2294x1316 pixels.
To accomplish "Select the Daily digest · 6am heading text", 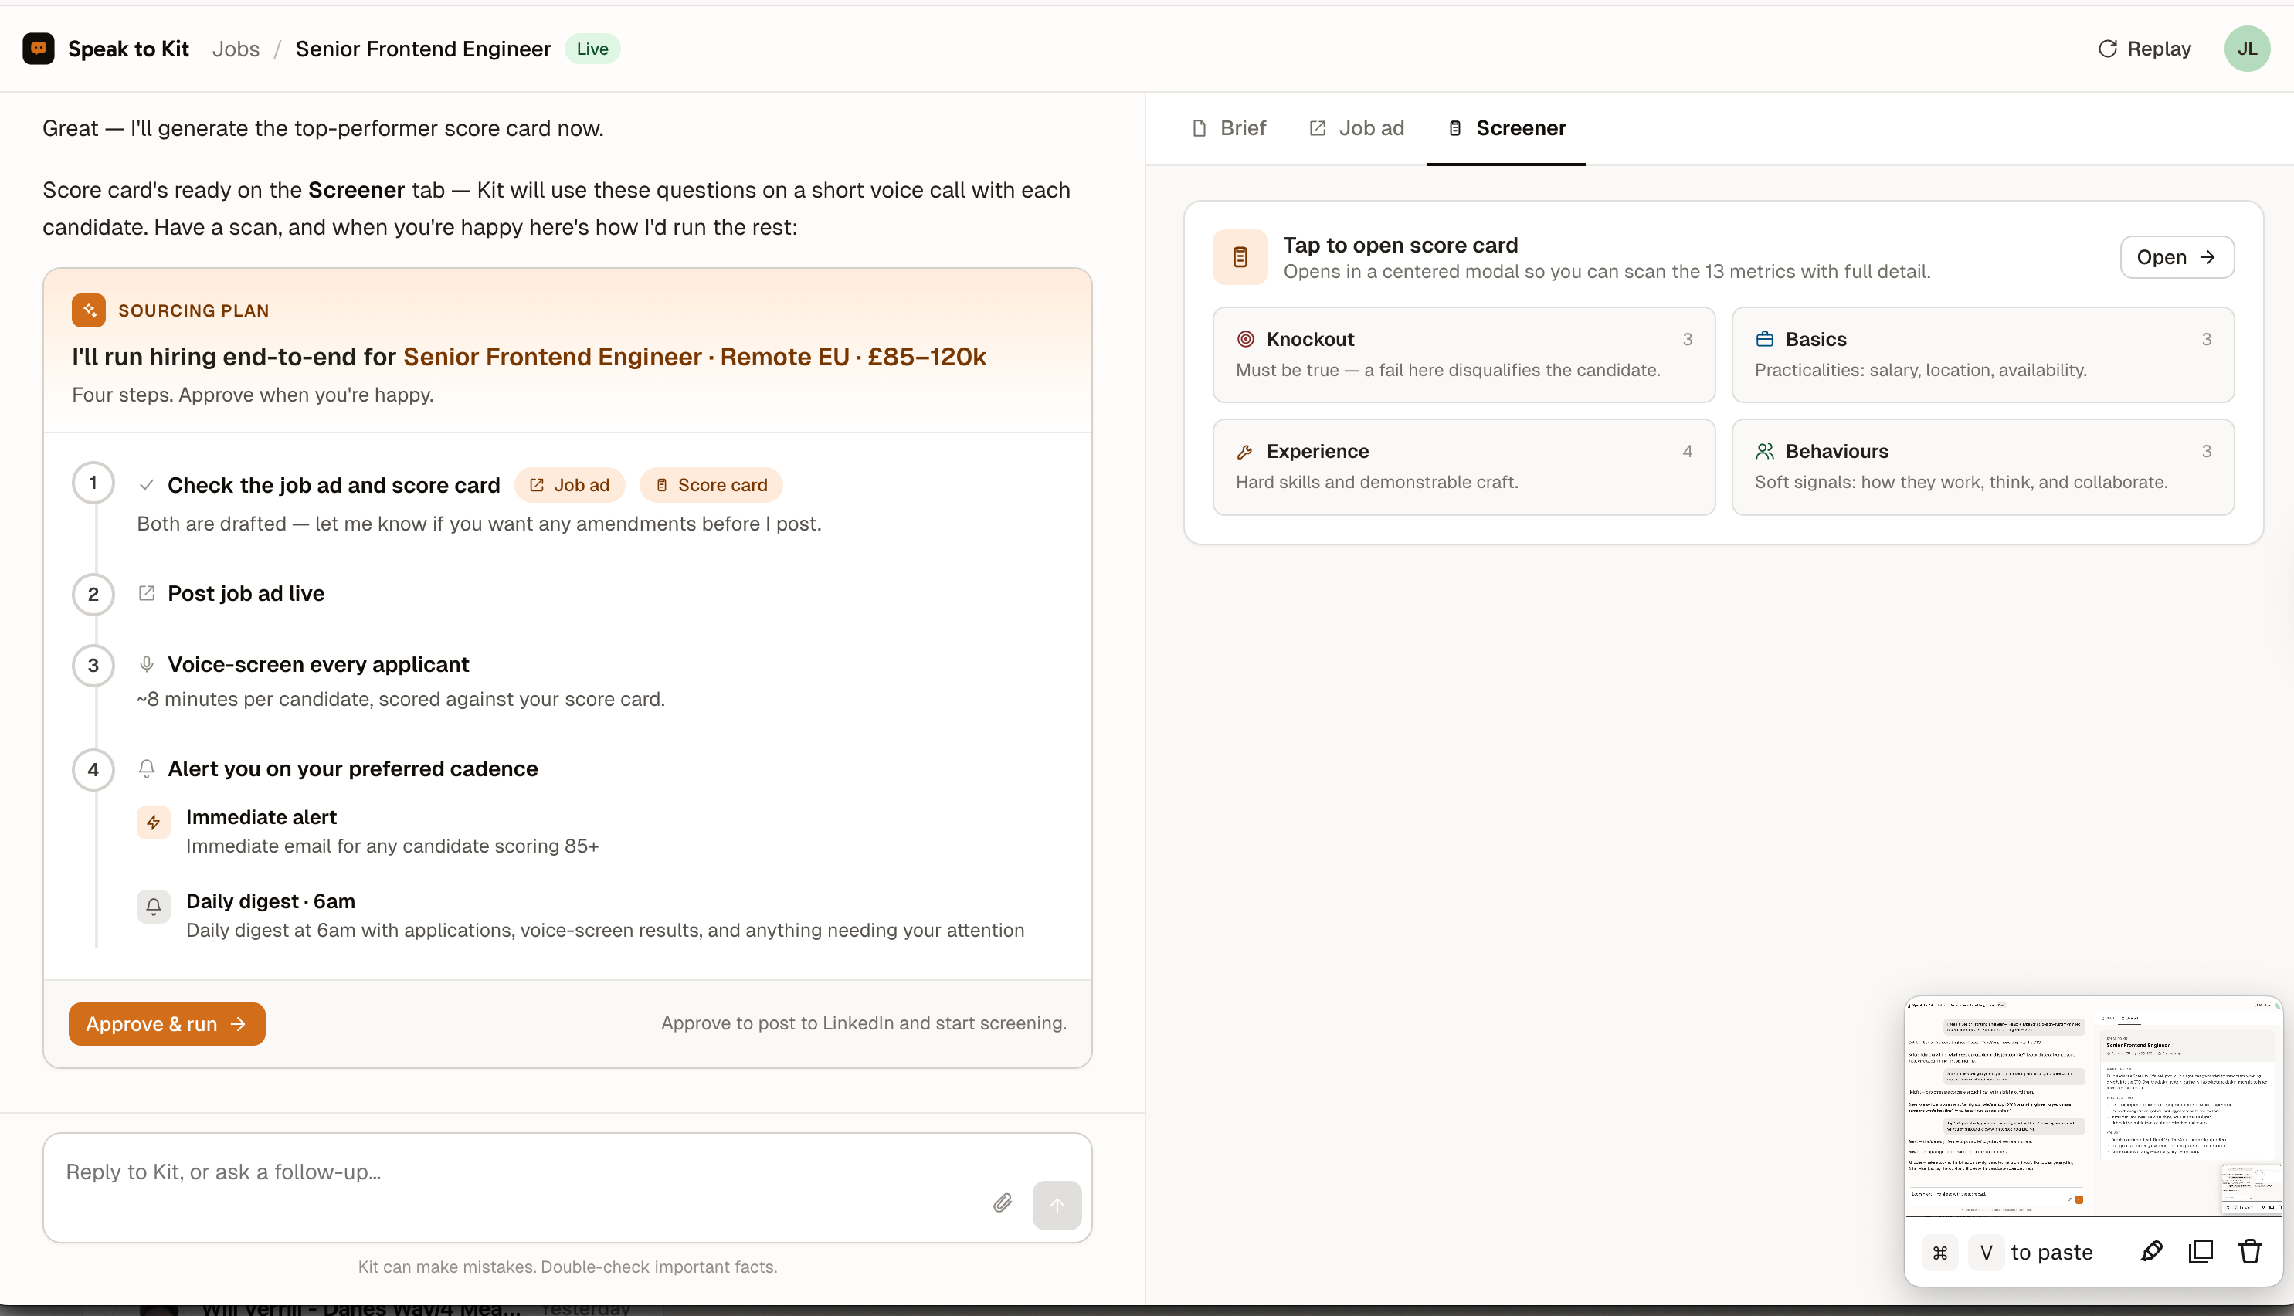I will click(x=270, y=901).
